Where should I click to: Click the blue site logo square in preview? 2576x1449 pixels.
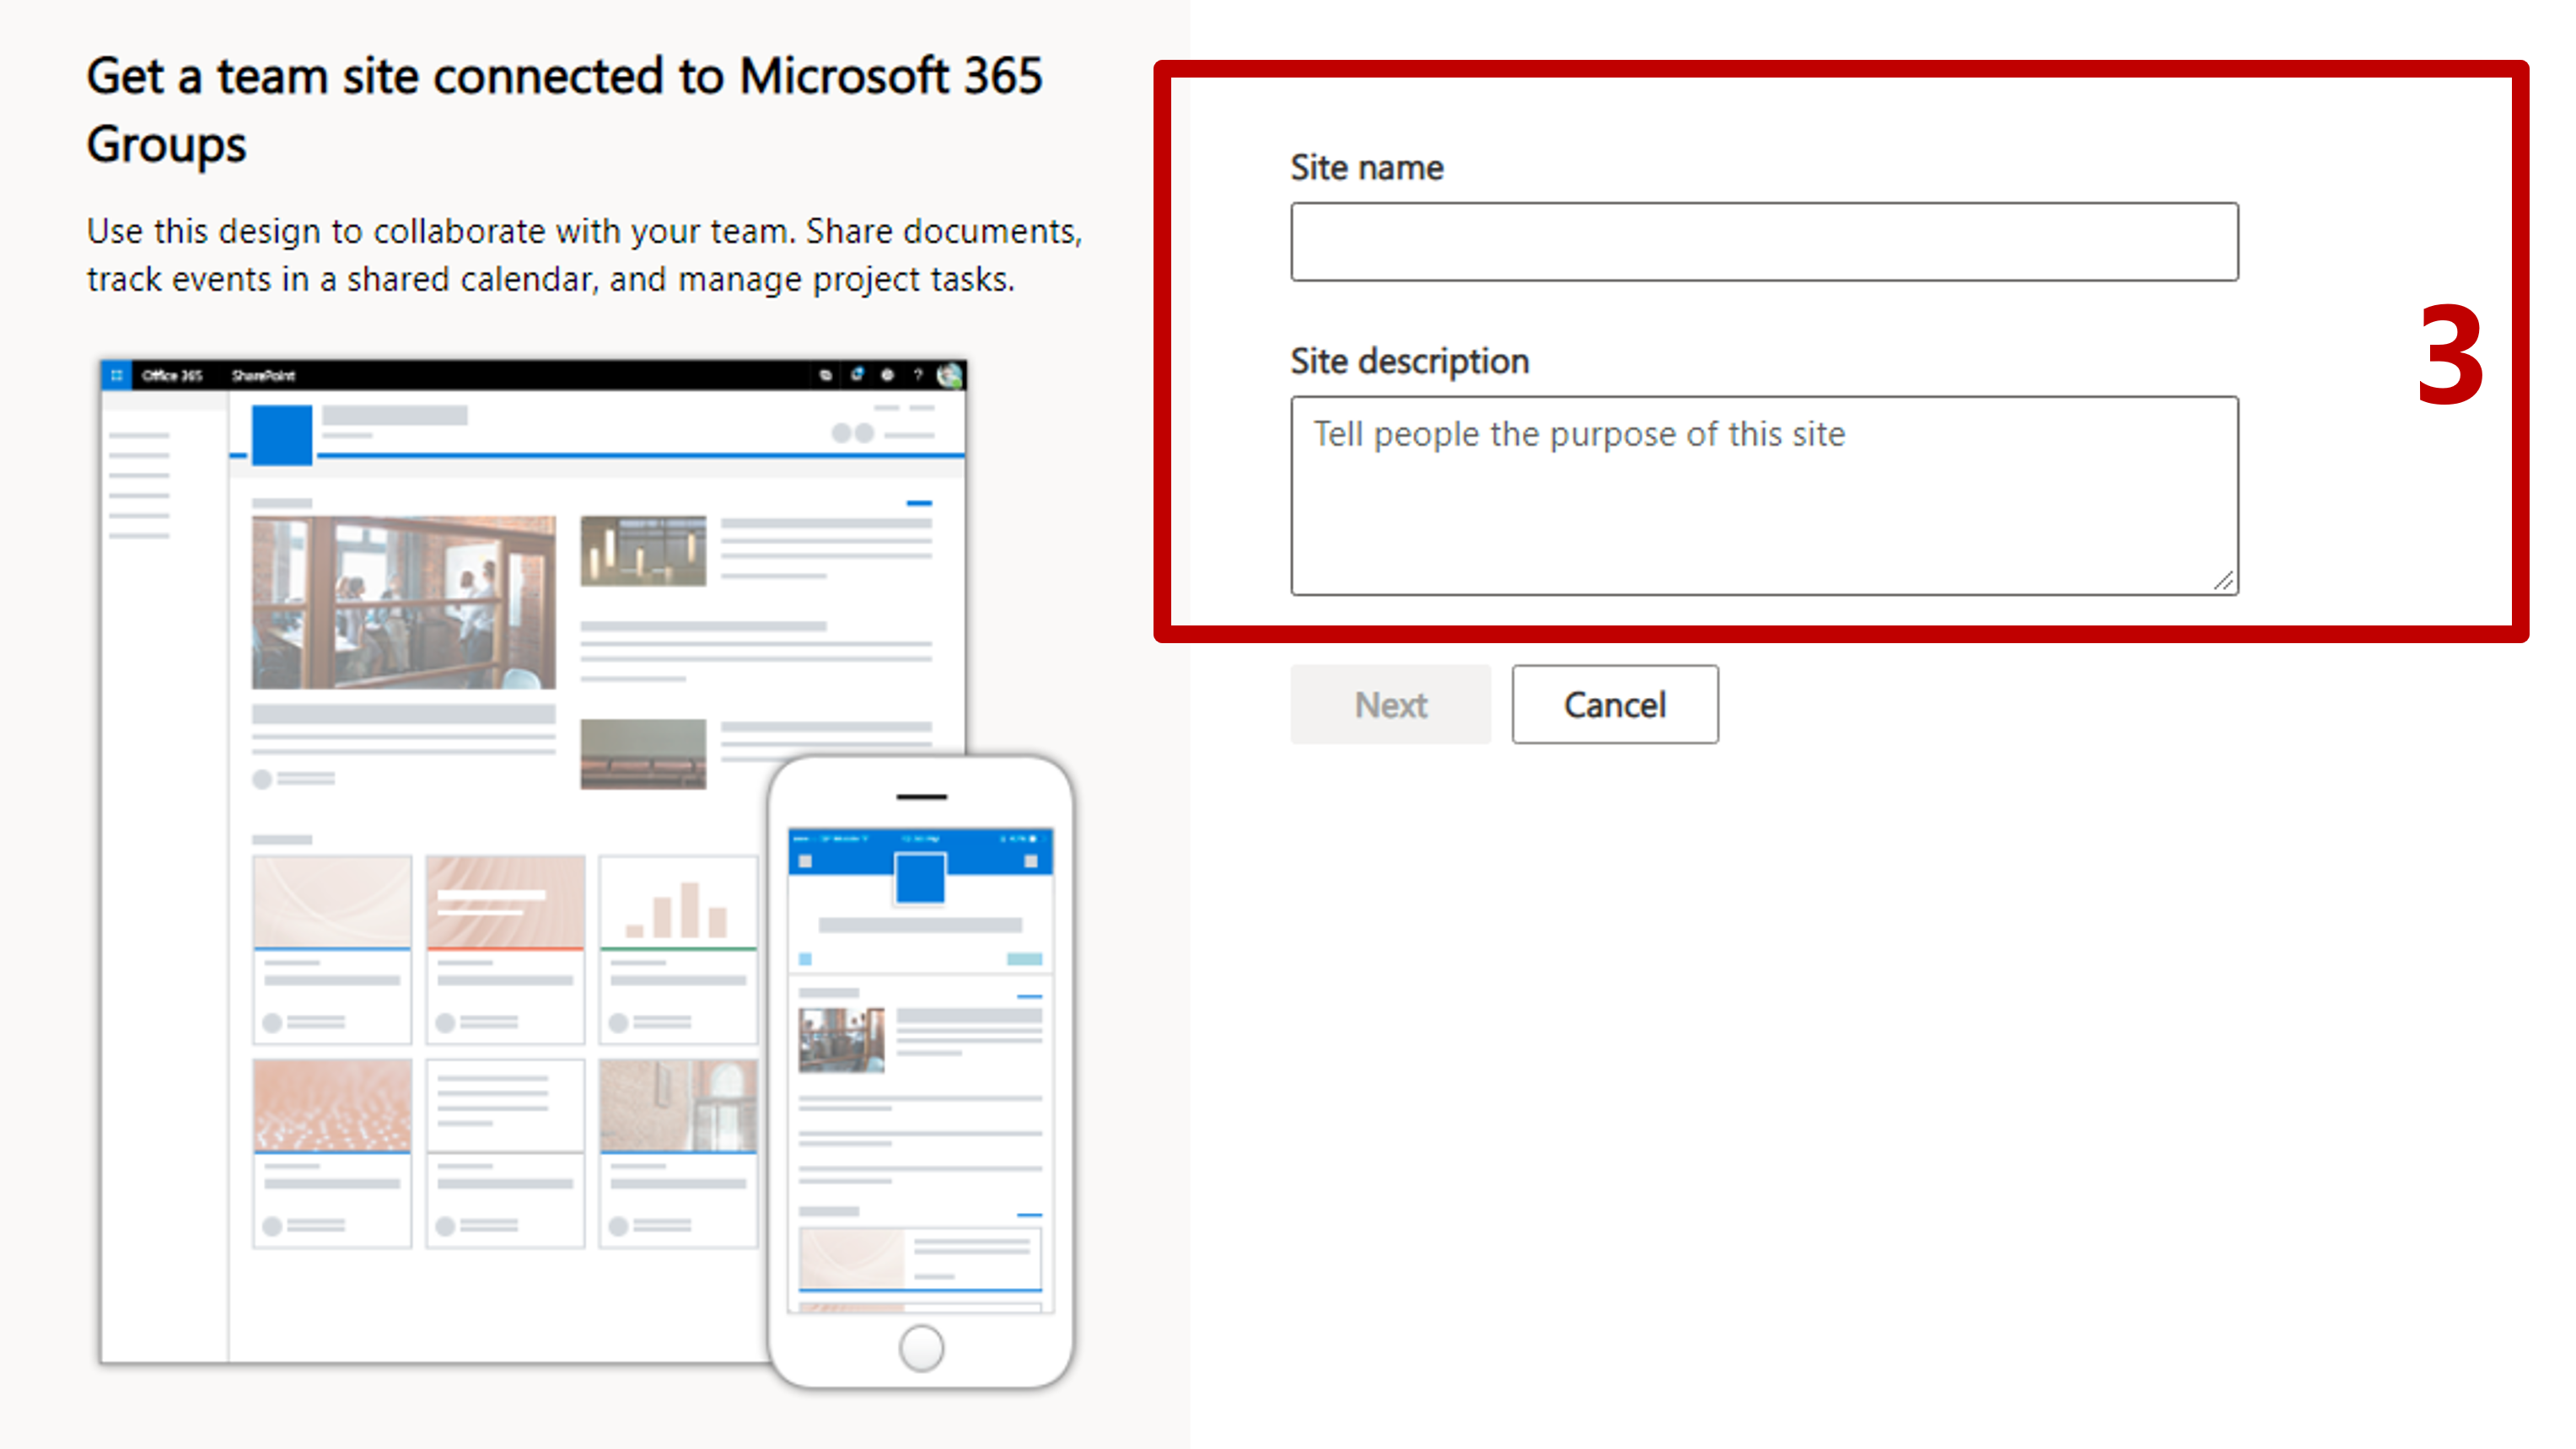(282, 435)
